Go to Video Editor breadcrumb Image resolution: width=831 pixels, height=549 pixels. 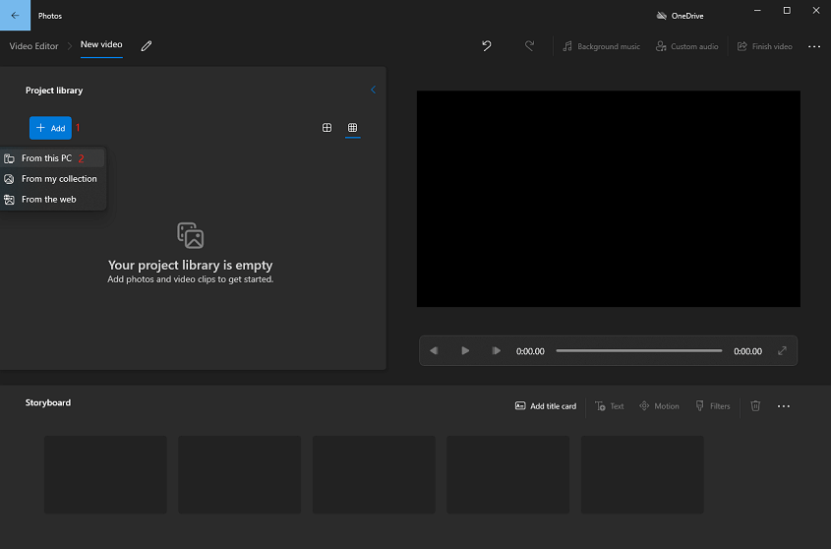pos(33,46)
